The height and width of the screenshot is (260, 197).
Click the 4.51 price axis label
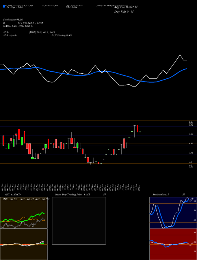(191, 153)
